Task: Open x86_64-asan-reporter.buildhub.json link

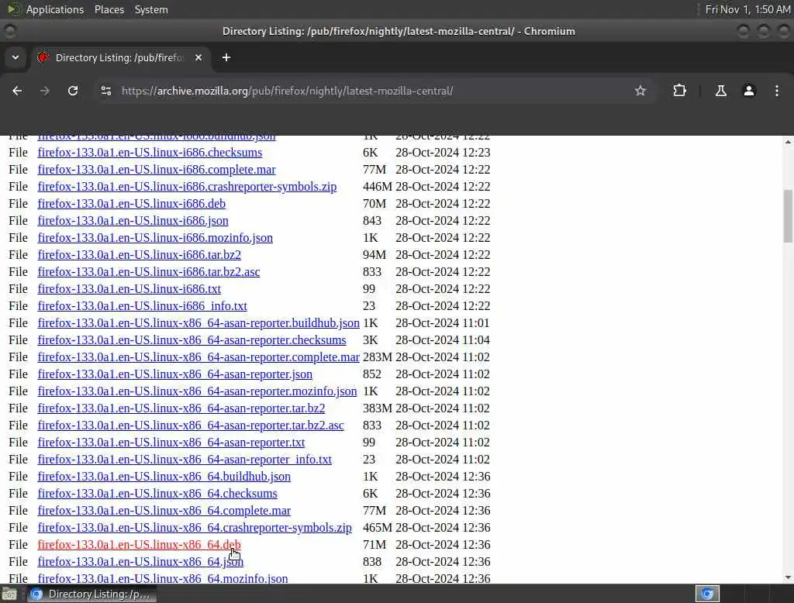Action: point(198,323)
